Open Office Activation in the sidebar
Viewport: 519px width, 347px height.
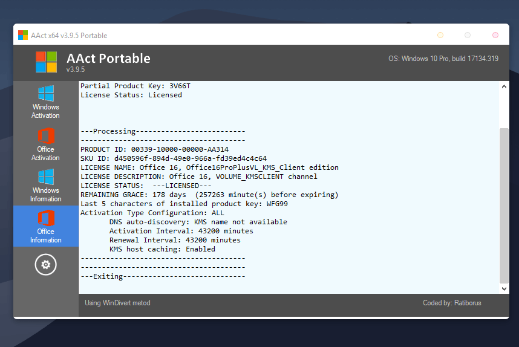tap(46, 144)
